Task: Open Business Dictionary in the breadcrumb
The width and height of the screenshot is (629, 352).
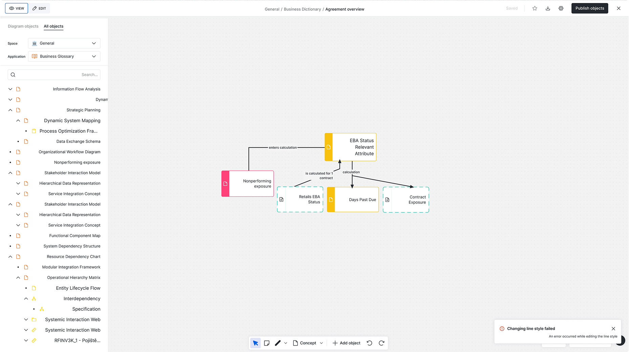Action: pos(302,9)
